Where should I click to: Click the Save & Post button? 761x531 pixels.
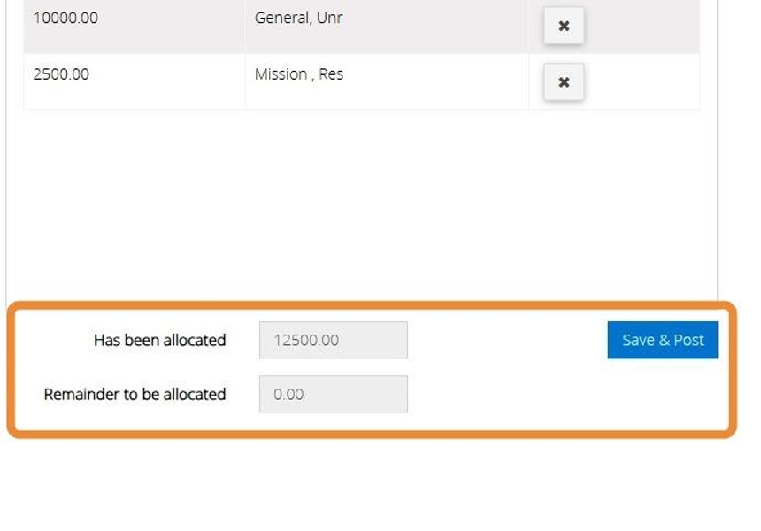662,340
